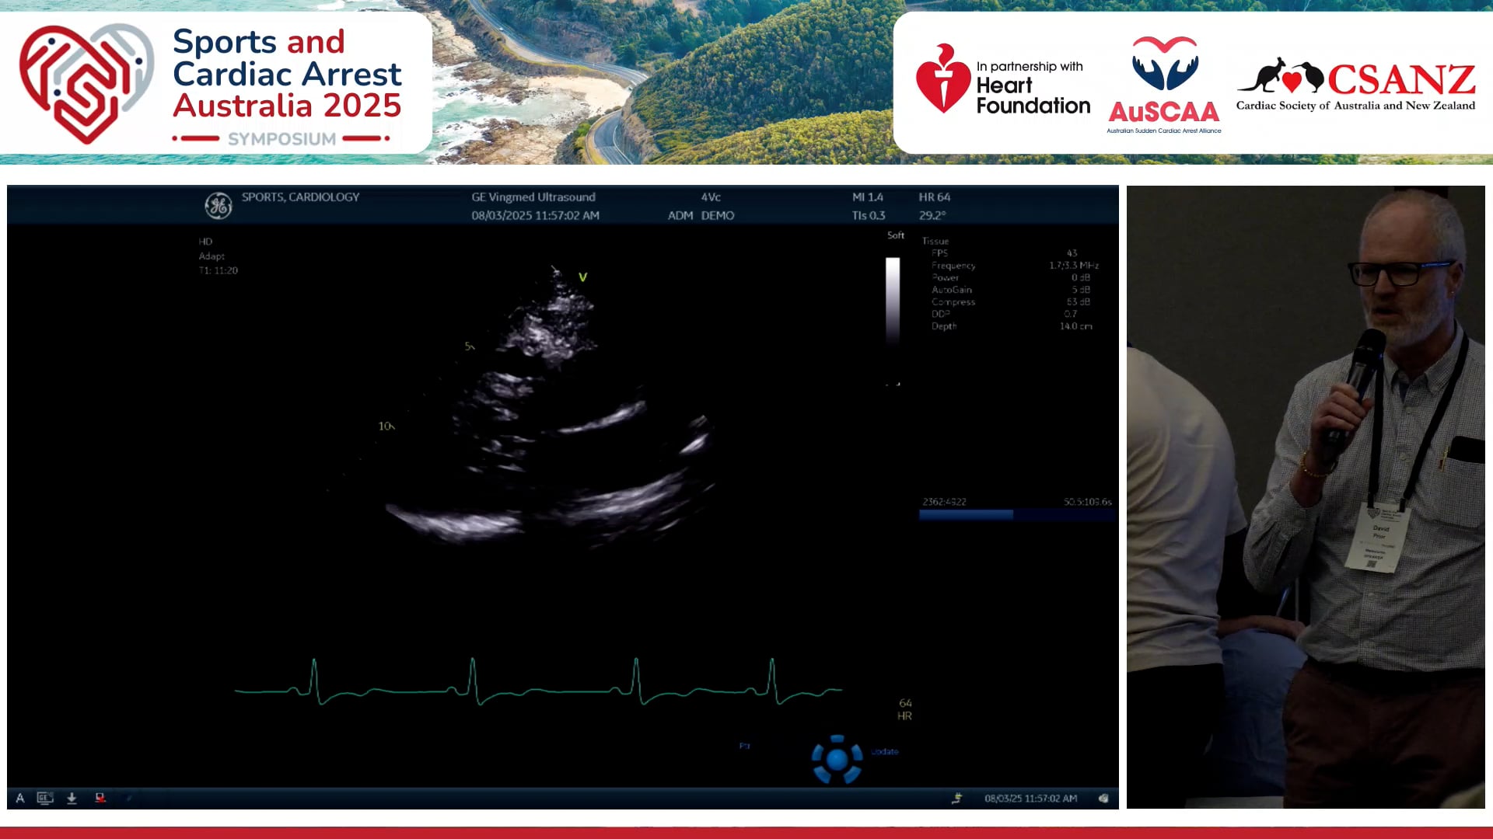The image size is (1493, 839).
Task: Click the keyboard icon in the bottom toolbar
Action: tap(44, 798)
